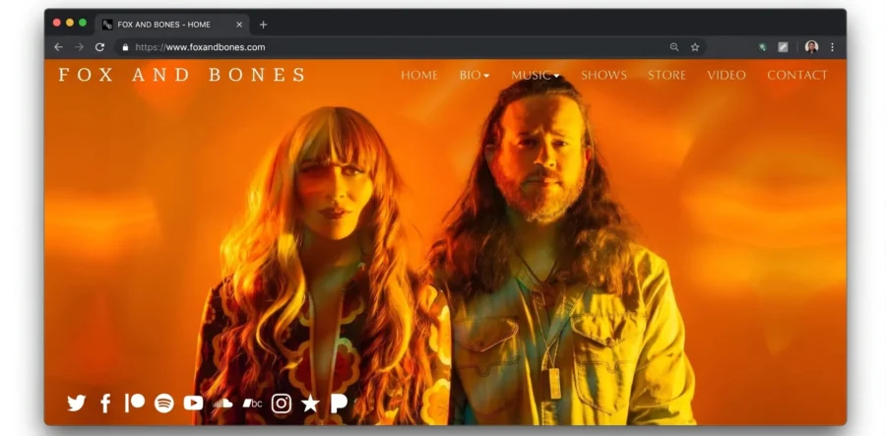Open the Pandora P icon link
The height and width of the screenshot is (436, 886).
pyautogui.click(x=339, y=404)
